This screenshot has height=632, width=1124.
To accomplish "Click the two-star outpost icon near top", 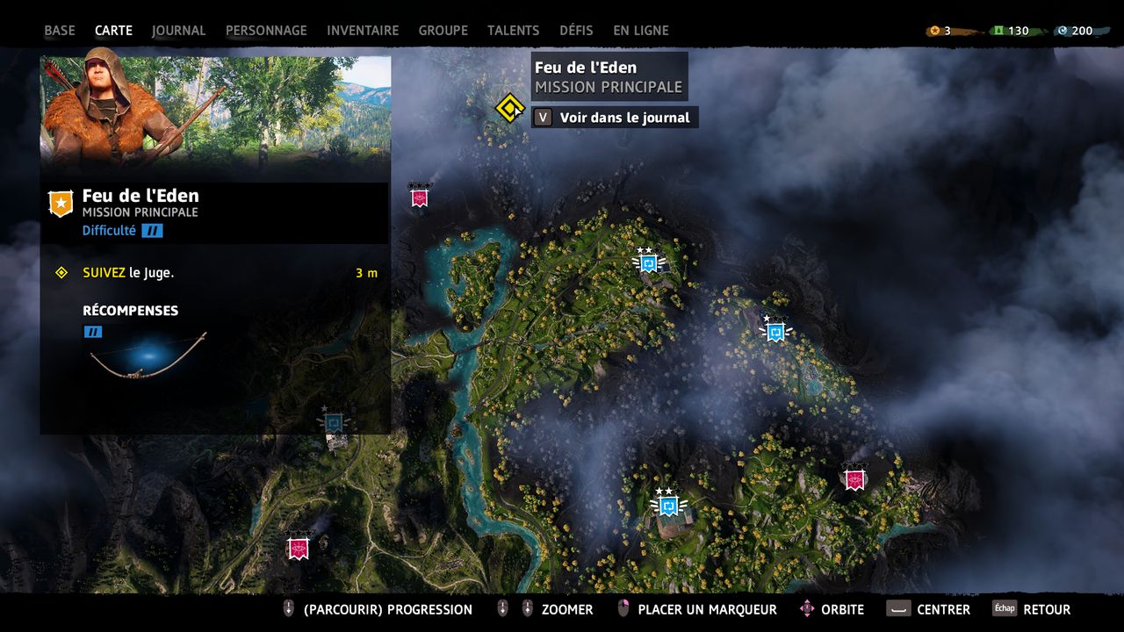I will (648, 261).
